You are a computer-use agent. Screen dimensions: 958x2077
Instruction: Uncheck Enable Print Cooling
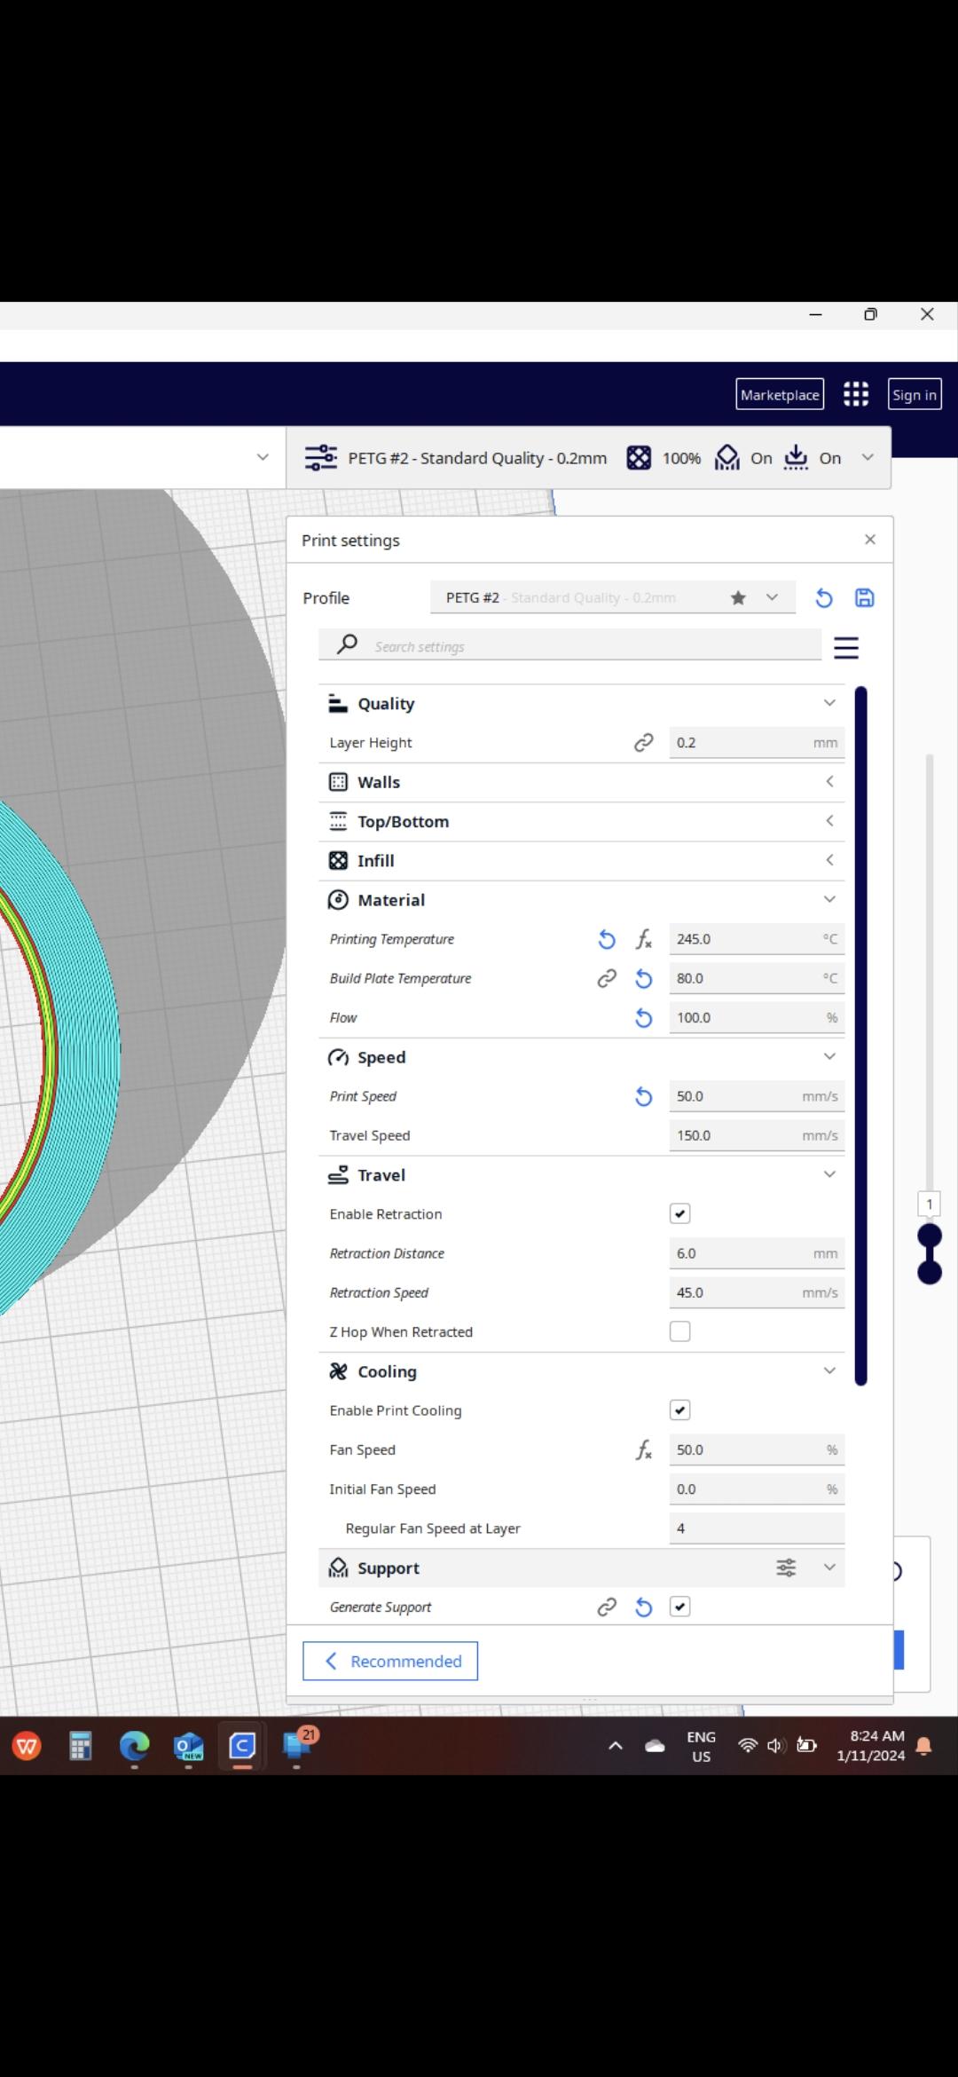(x=680, y=1410)
